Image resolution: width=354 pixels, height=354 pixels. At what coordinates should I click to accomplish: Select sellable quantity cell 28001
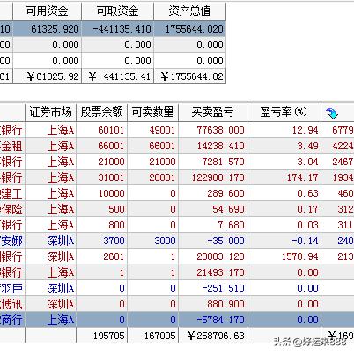[152, 177]
